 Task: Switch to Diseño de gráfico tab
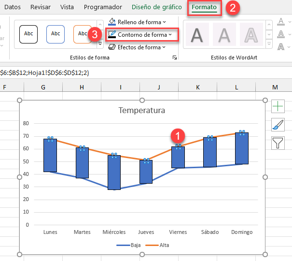coord(156,7)
